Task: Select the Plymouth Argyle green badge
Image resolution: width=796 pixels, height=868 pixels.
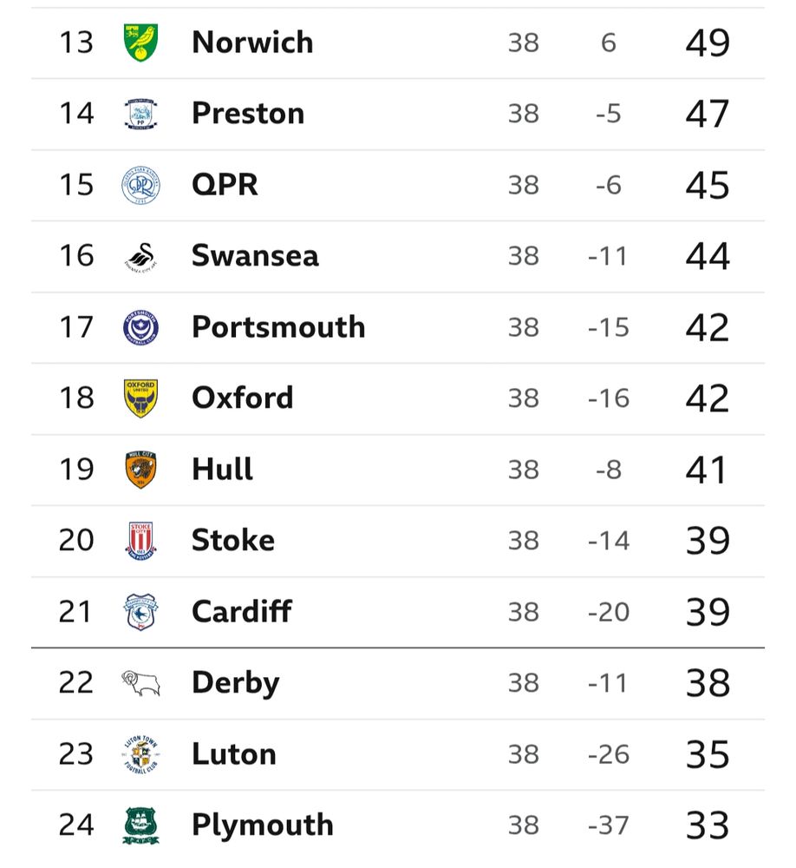Action: [140, 825]
